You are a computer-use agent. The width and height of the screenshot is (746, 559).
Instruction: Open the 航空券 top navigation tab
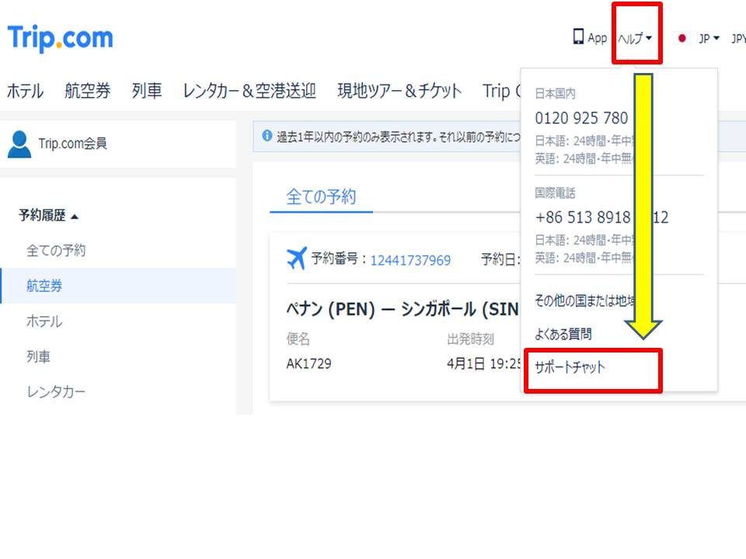click(x=88, y=90)
